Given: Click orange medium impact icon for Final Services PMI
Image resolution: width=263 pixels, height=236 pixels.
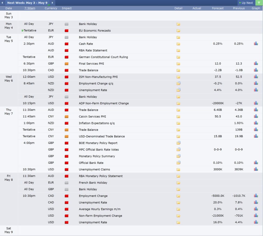Looking at the screenshot, I should [67, 64].
